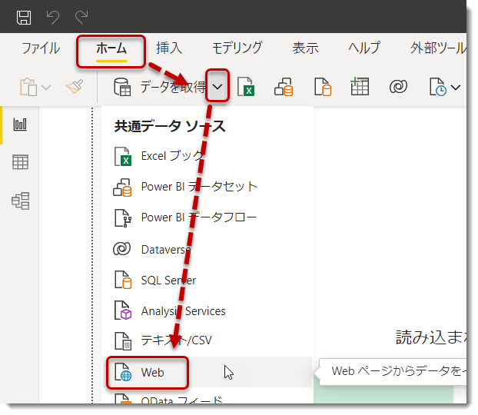Screen dimensions: 478x415
Task: Click the Enter data table ribbon icon
Action: click(360, 87)
